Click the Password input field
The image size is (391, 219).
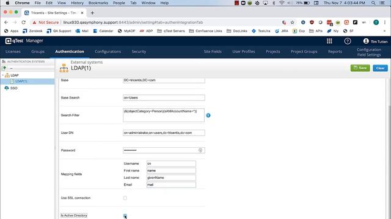[x=164, y=150]
